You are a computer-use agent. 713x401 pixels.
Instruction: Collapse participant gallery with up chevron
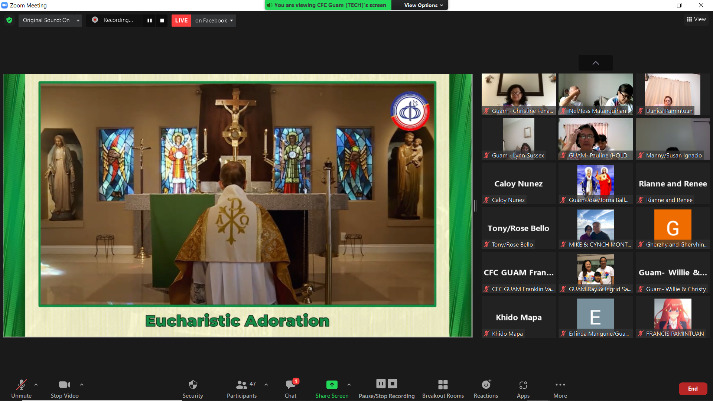[596, 63]
